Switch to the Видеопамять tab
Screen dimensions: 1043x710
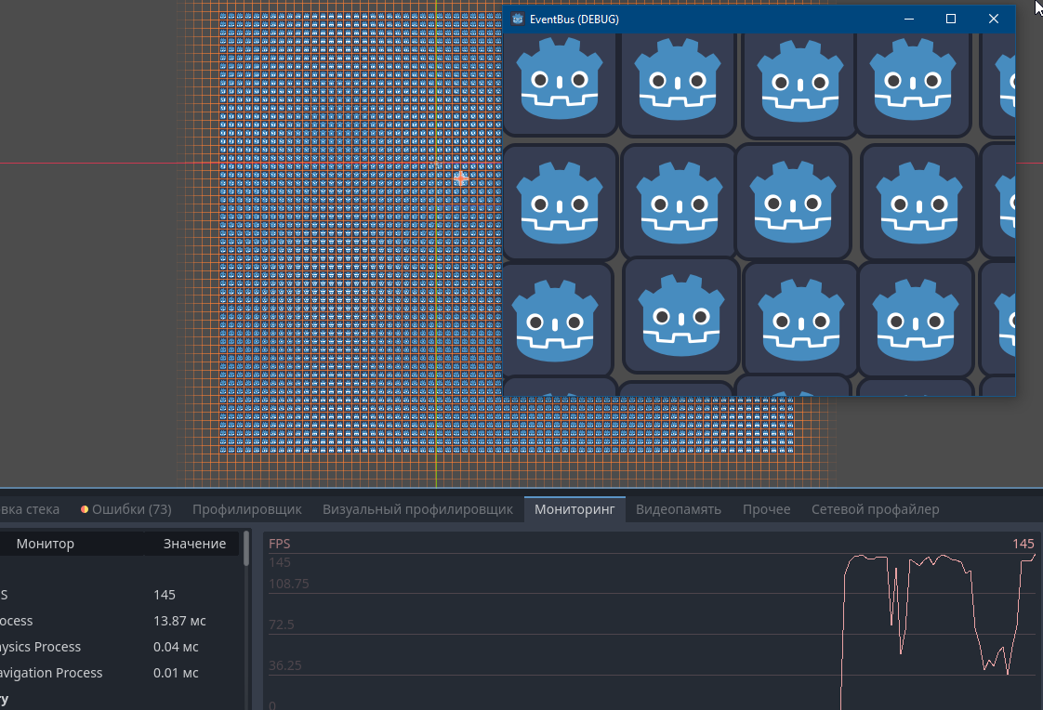(x=679, y=509)
